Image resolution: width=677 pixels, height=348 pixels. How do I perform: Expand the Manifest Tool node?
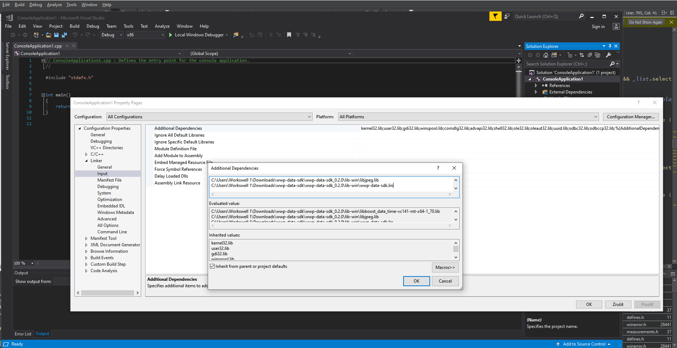(86, 238)
